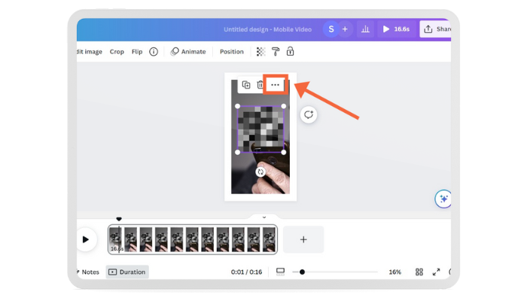Screen dimensions: 527x301
Task: Select the Crop option
Action: pos(117,52)
